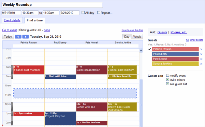Go to previous day with left arrow

point(18,37)
